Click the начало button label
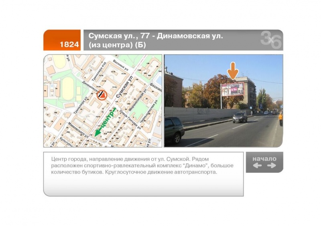The height and width of the screenshot is (226, 321). [x=264, y=158]
